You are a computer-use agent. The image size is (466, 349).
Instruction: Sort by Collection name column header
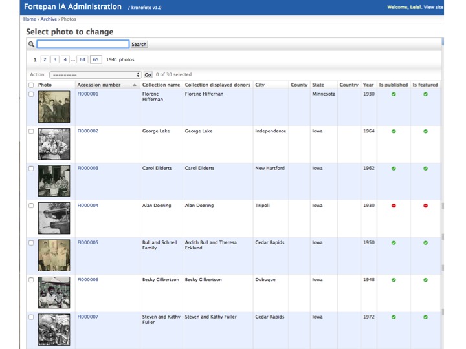(161, 85)
